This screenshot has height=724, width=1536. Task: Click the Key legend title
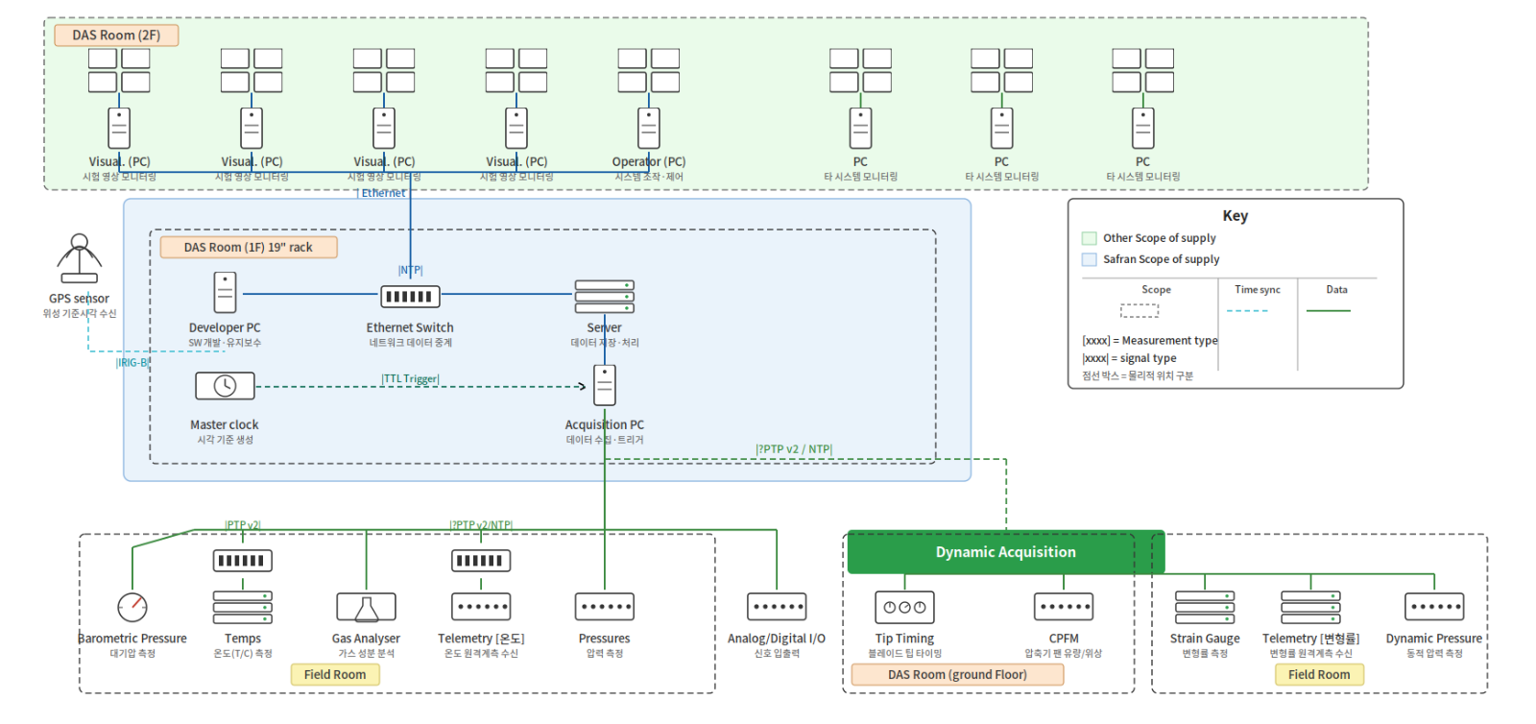point(1236,216)
